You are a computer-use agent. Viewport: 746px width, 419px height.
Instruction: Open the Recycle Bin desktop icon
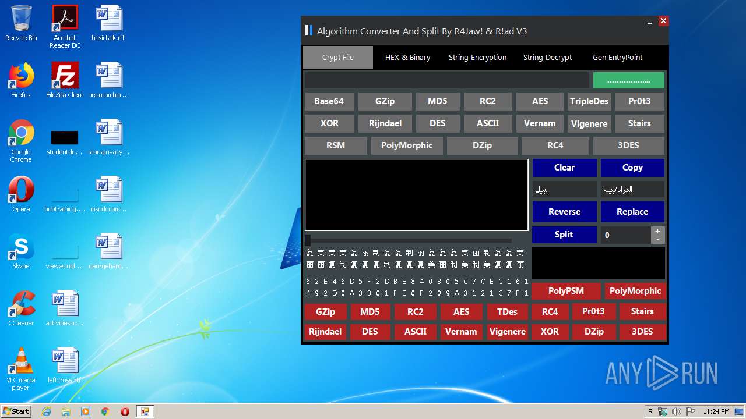coord(21,23)
